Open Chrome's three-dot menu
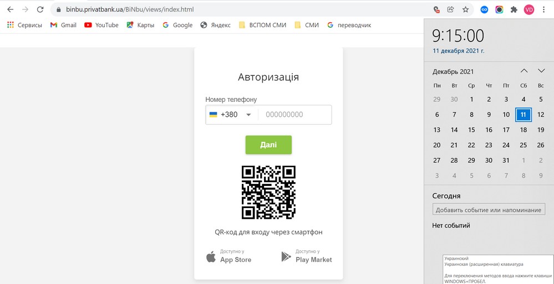The image size is (554, 284). pos(544,9)
